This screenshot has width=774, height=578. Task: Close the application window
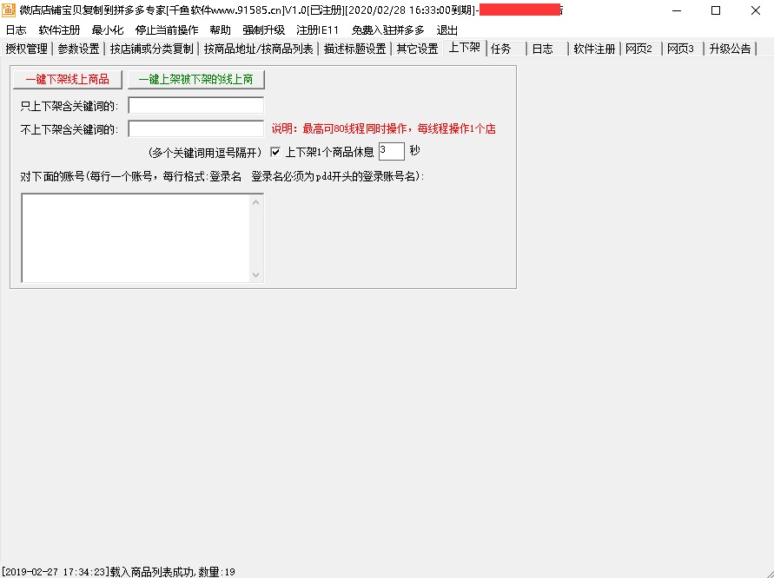tap(755, 10)
